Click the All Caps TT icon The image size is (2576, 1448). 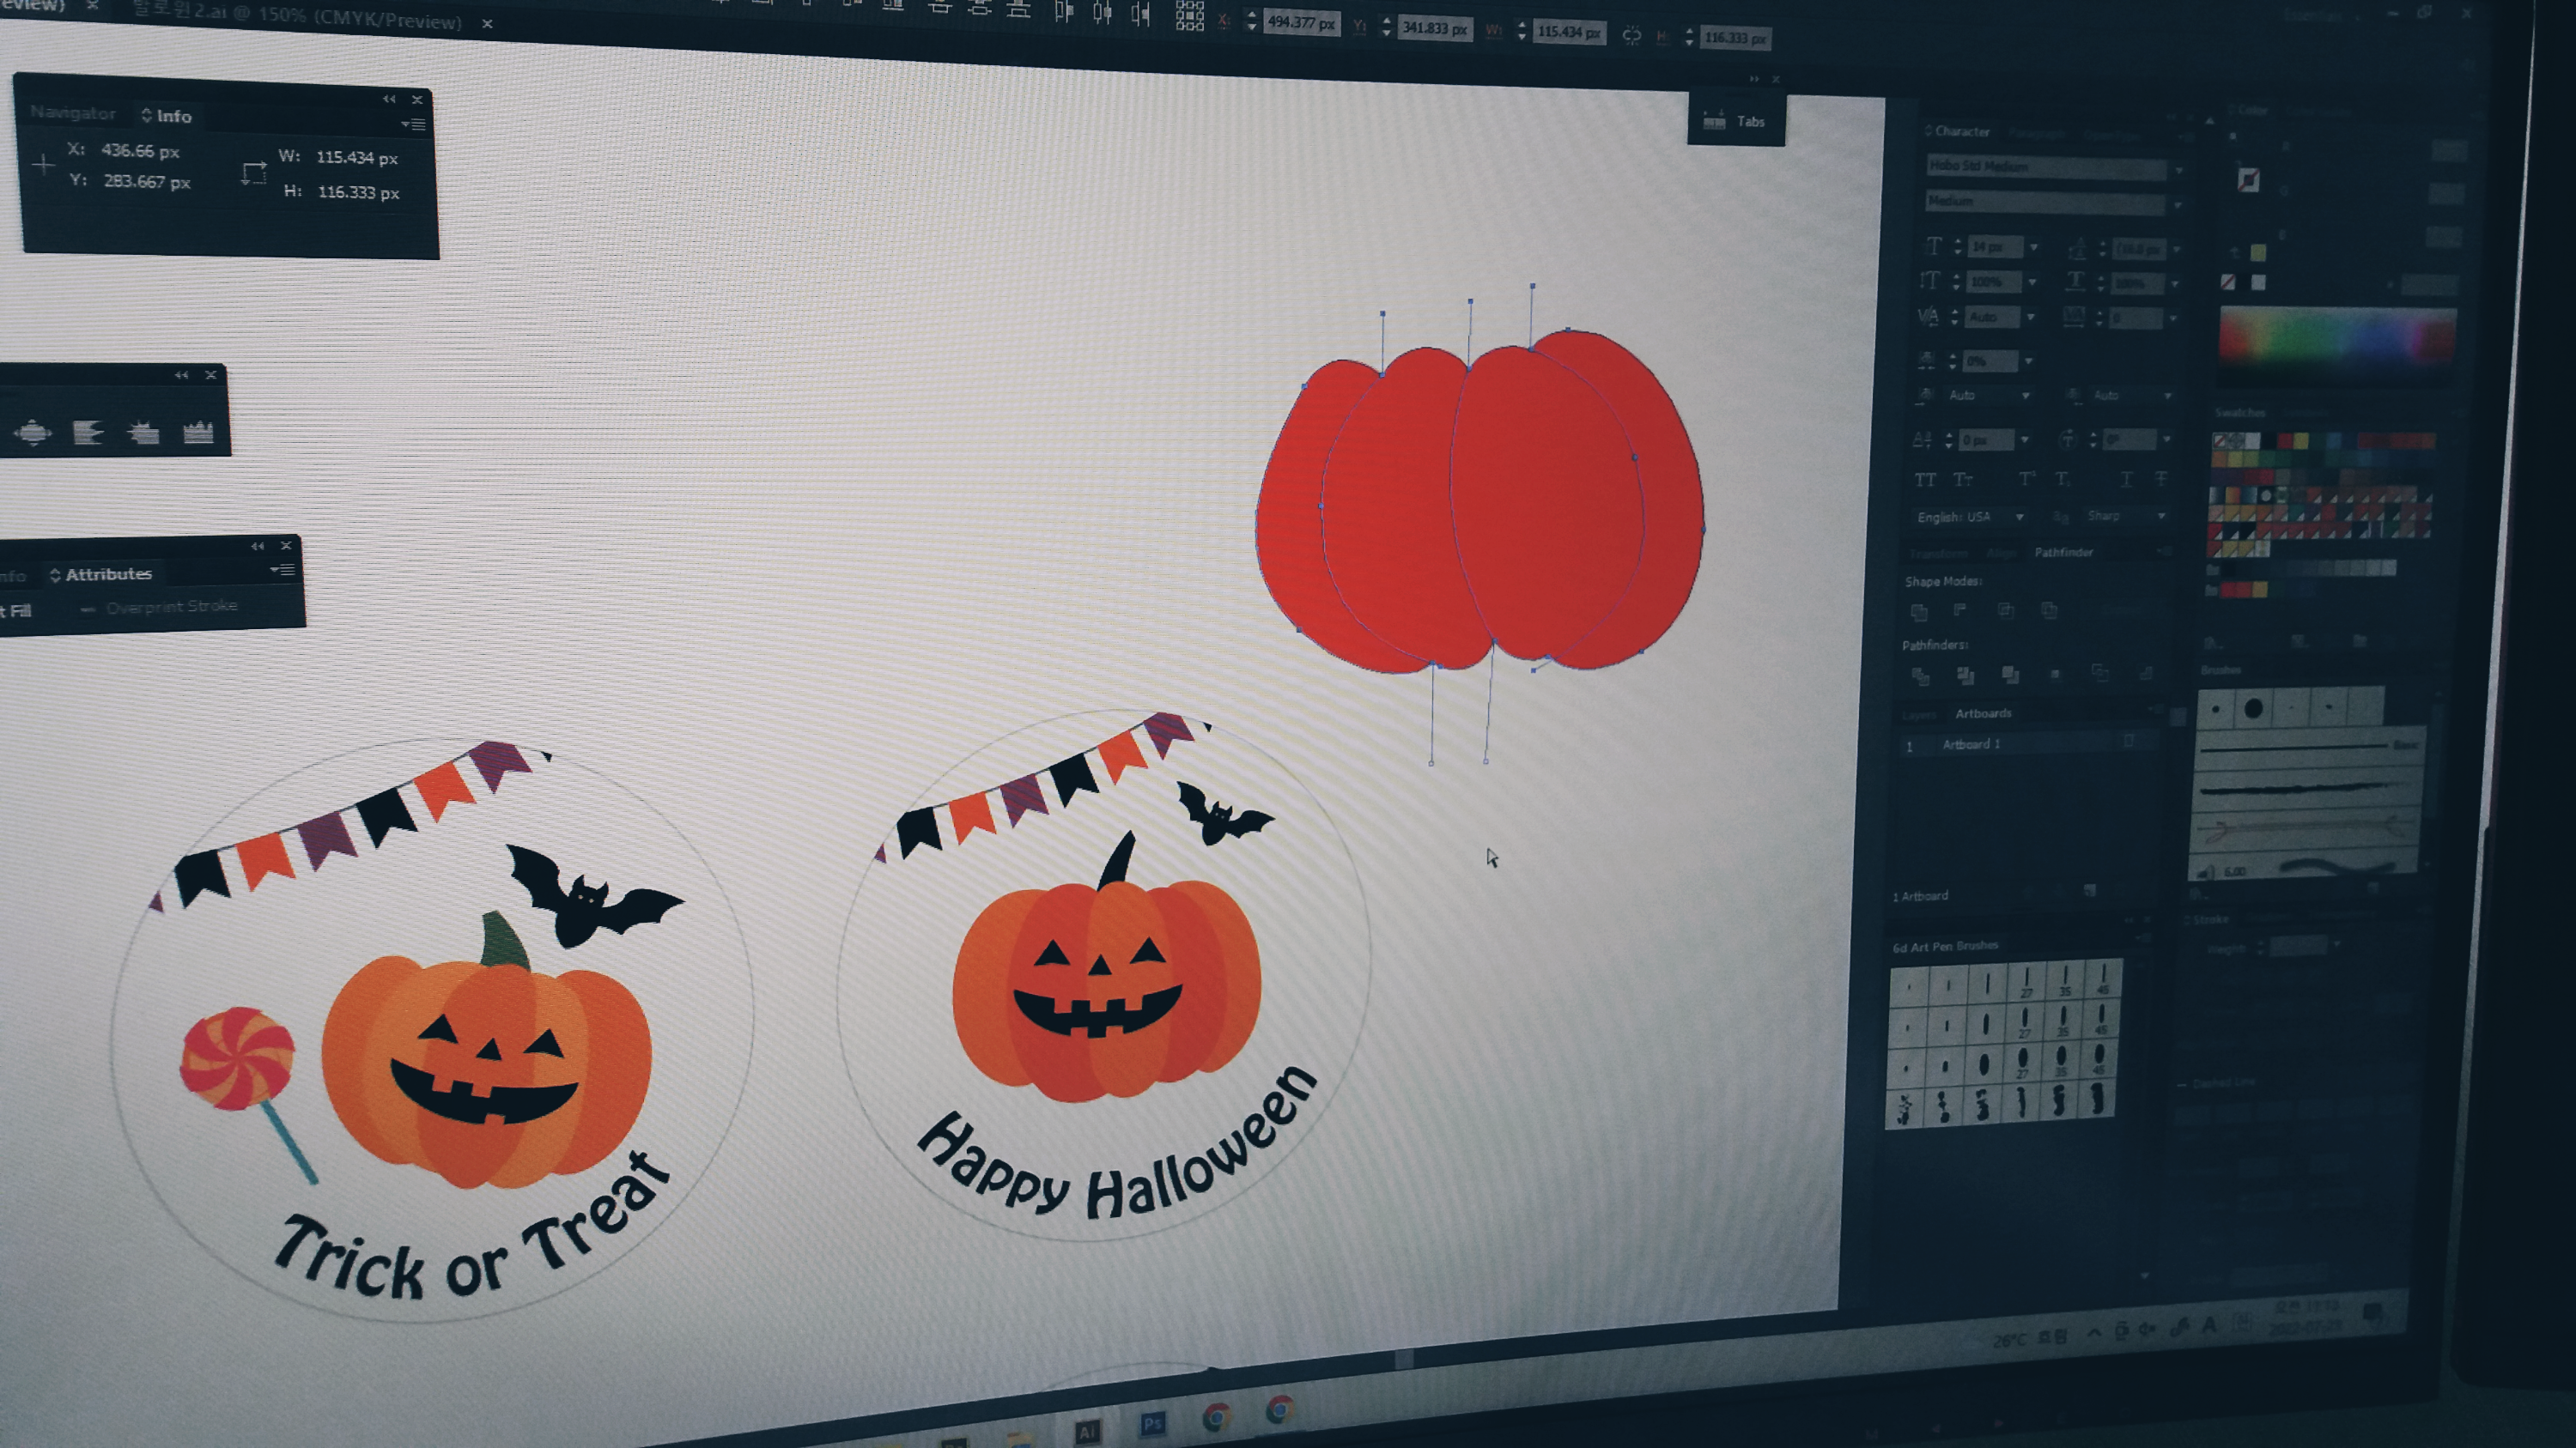coord(1925,480)
